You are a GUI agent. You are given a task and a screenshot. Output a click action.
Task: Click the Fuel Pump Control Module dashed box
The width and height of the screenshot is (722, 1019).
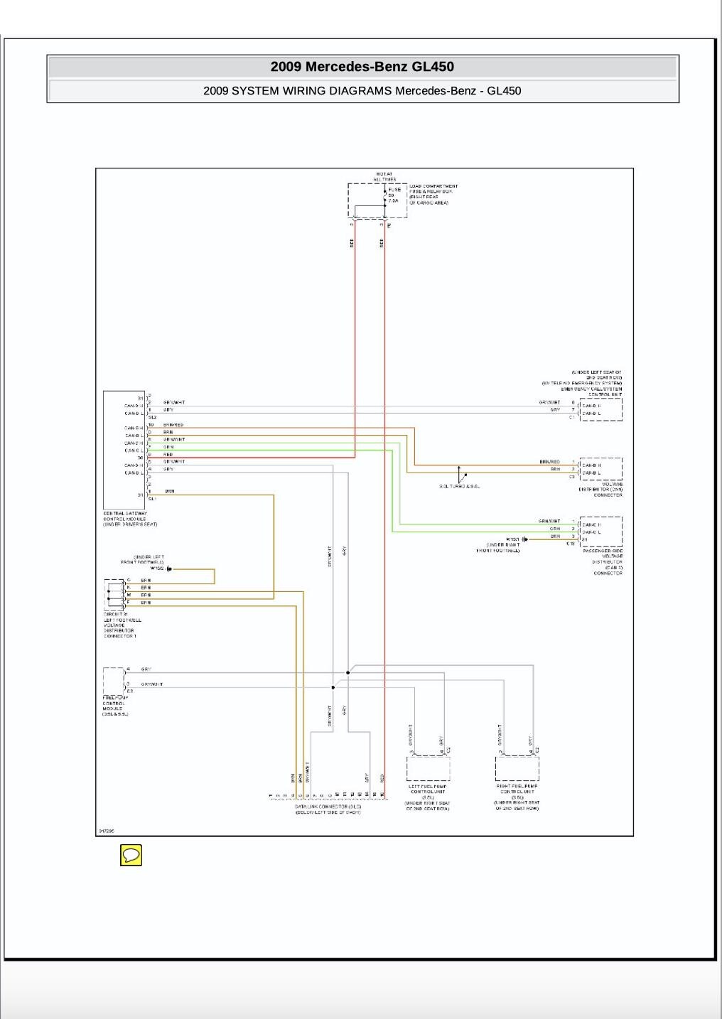114,681
